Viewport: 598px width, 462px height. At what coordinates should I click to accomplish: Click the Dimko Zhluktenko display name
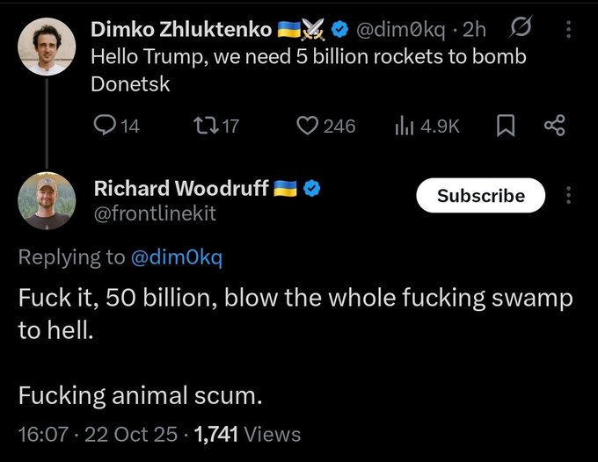(182, 29)
